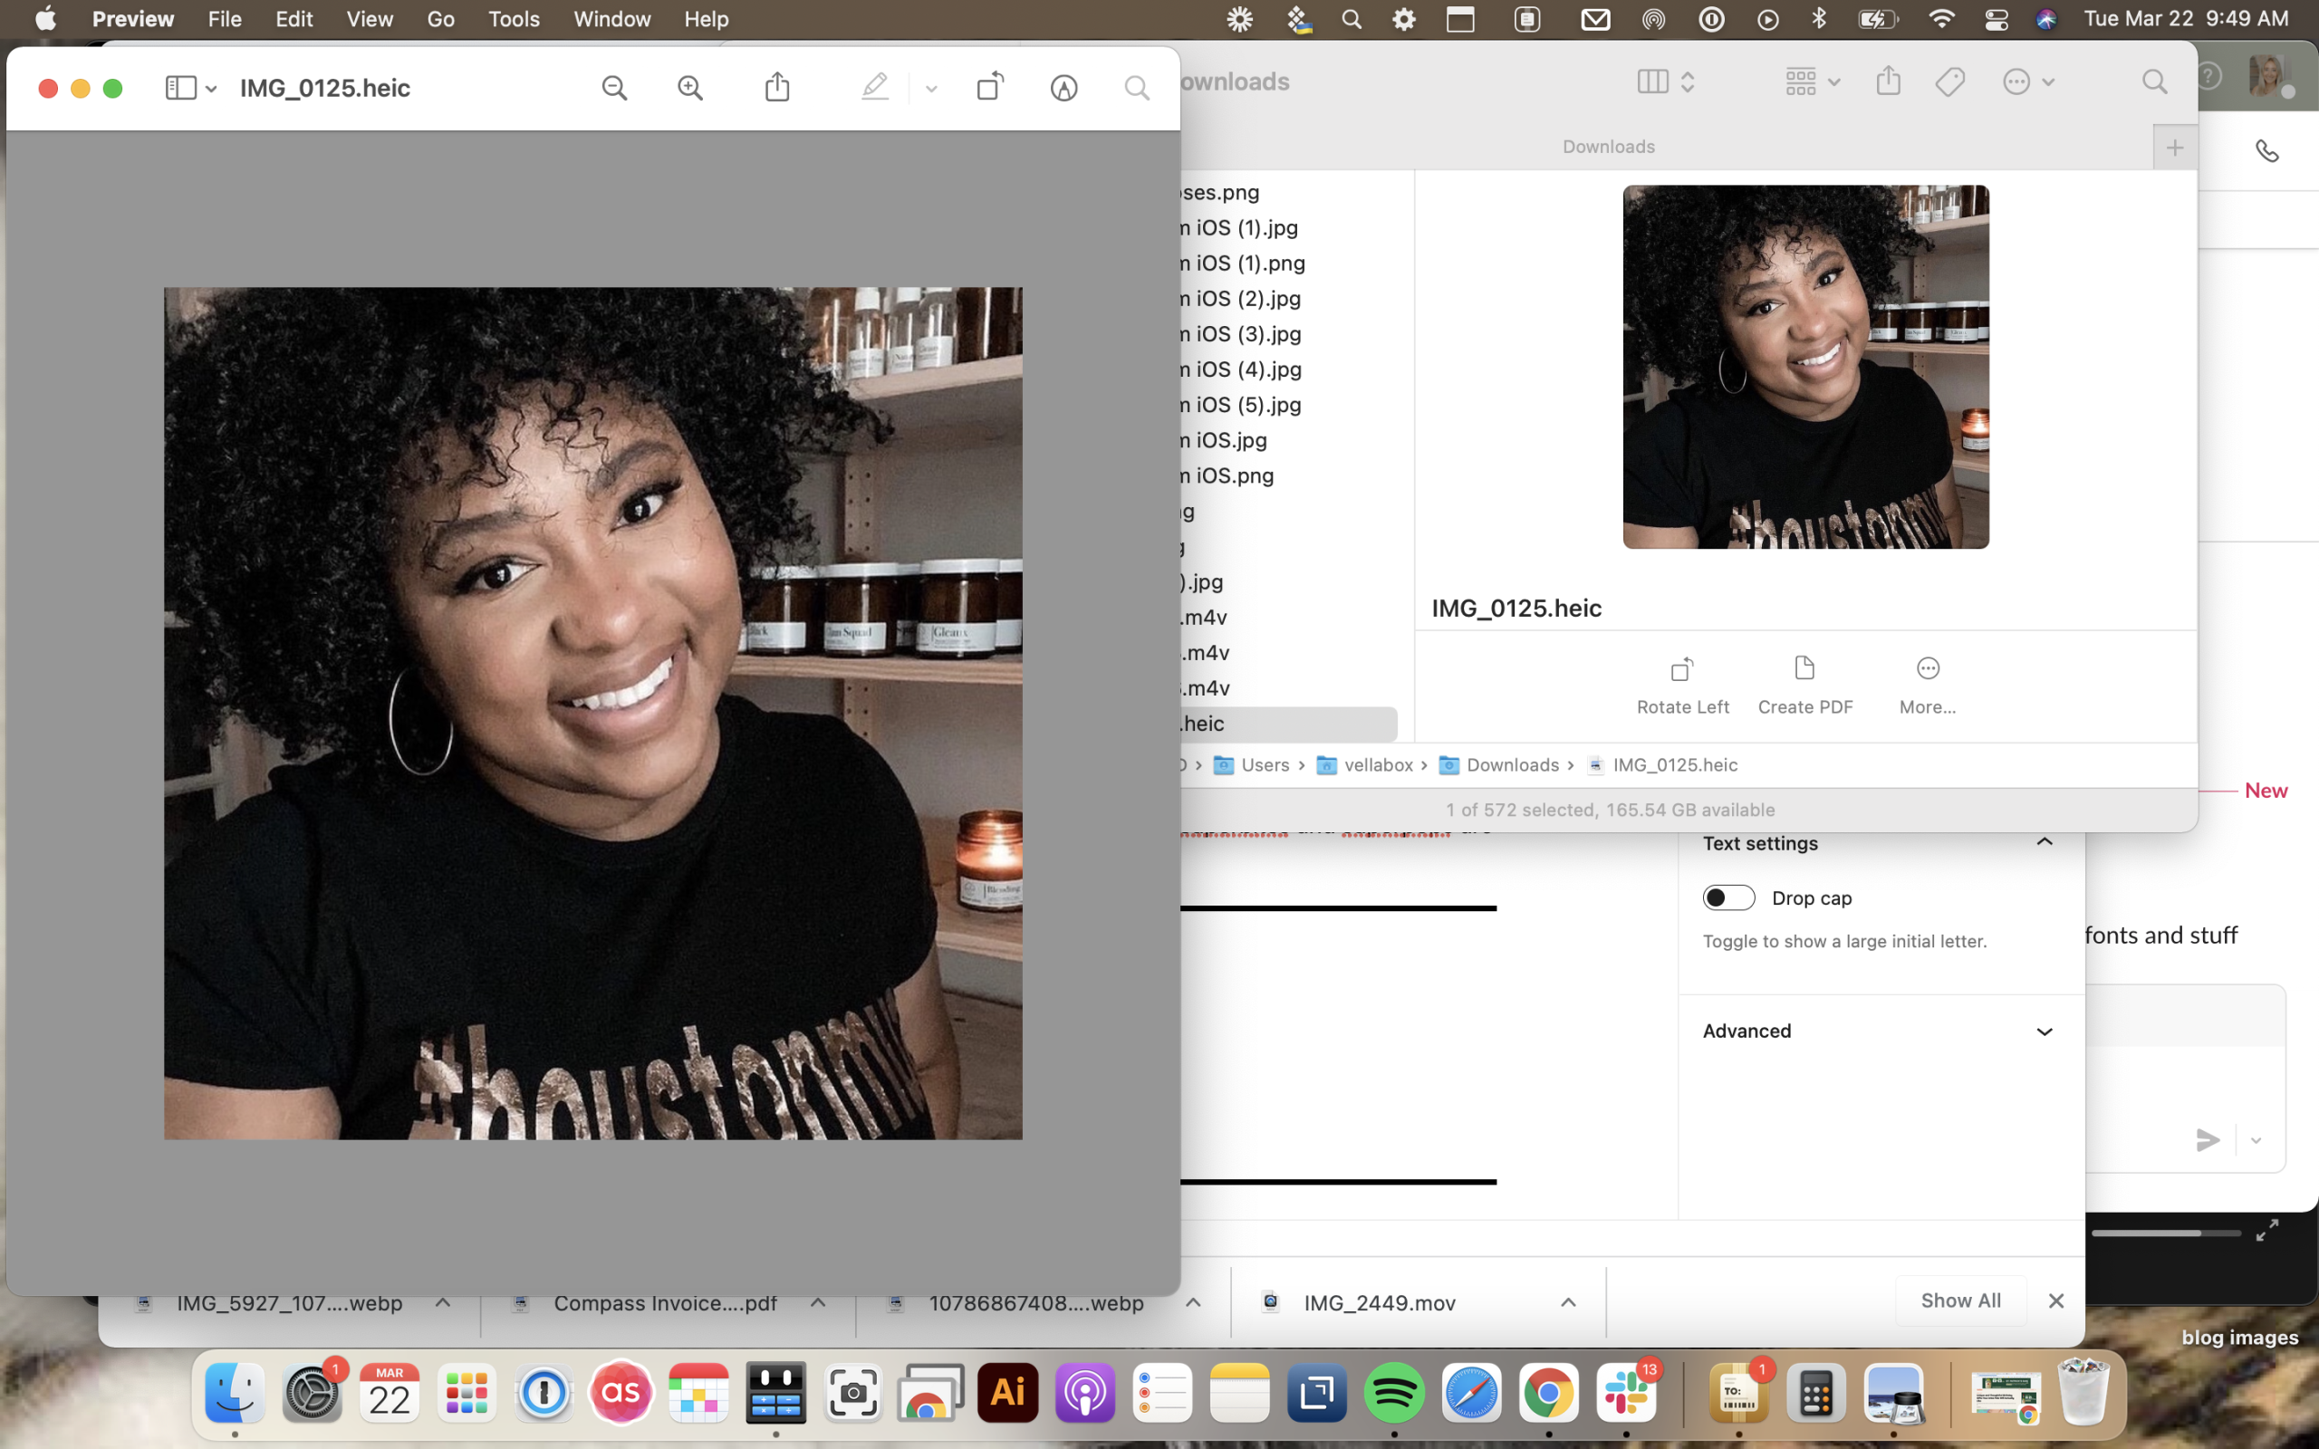Open the highlight options dropdown arrow
The image size is (2319, 1449).
click(x=930, y=89)
